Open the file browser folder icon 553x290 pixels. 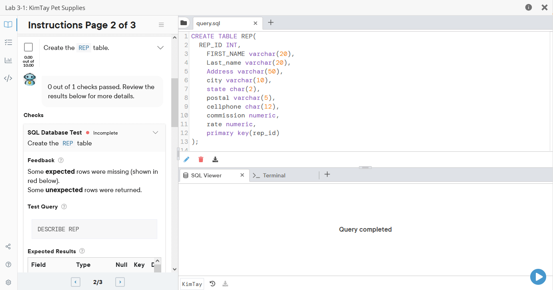184,23
